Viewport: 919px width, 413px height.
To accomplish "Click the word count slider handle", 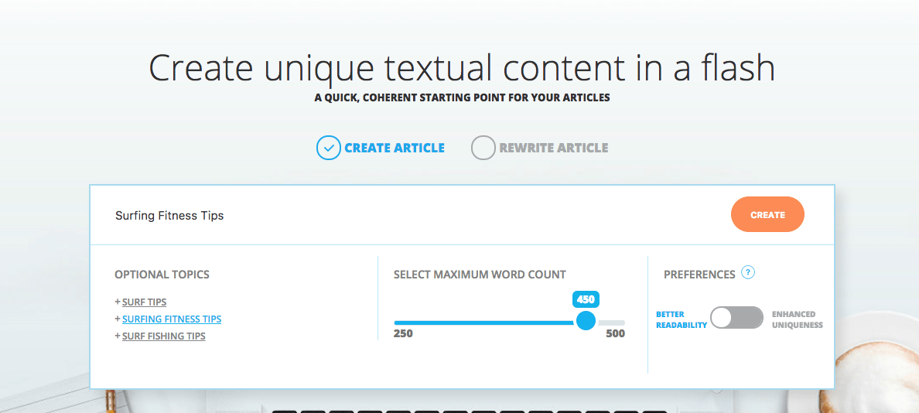I will click(586, 321).
